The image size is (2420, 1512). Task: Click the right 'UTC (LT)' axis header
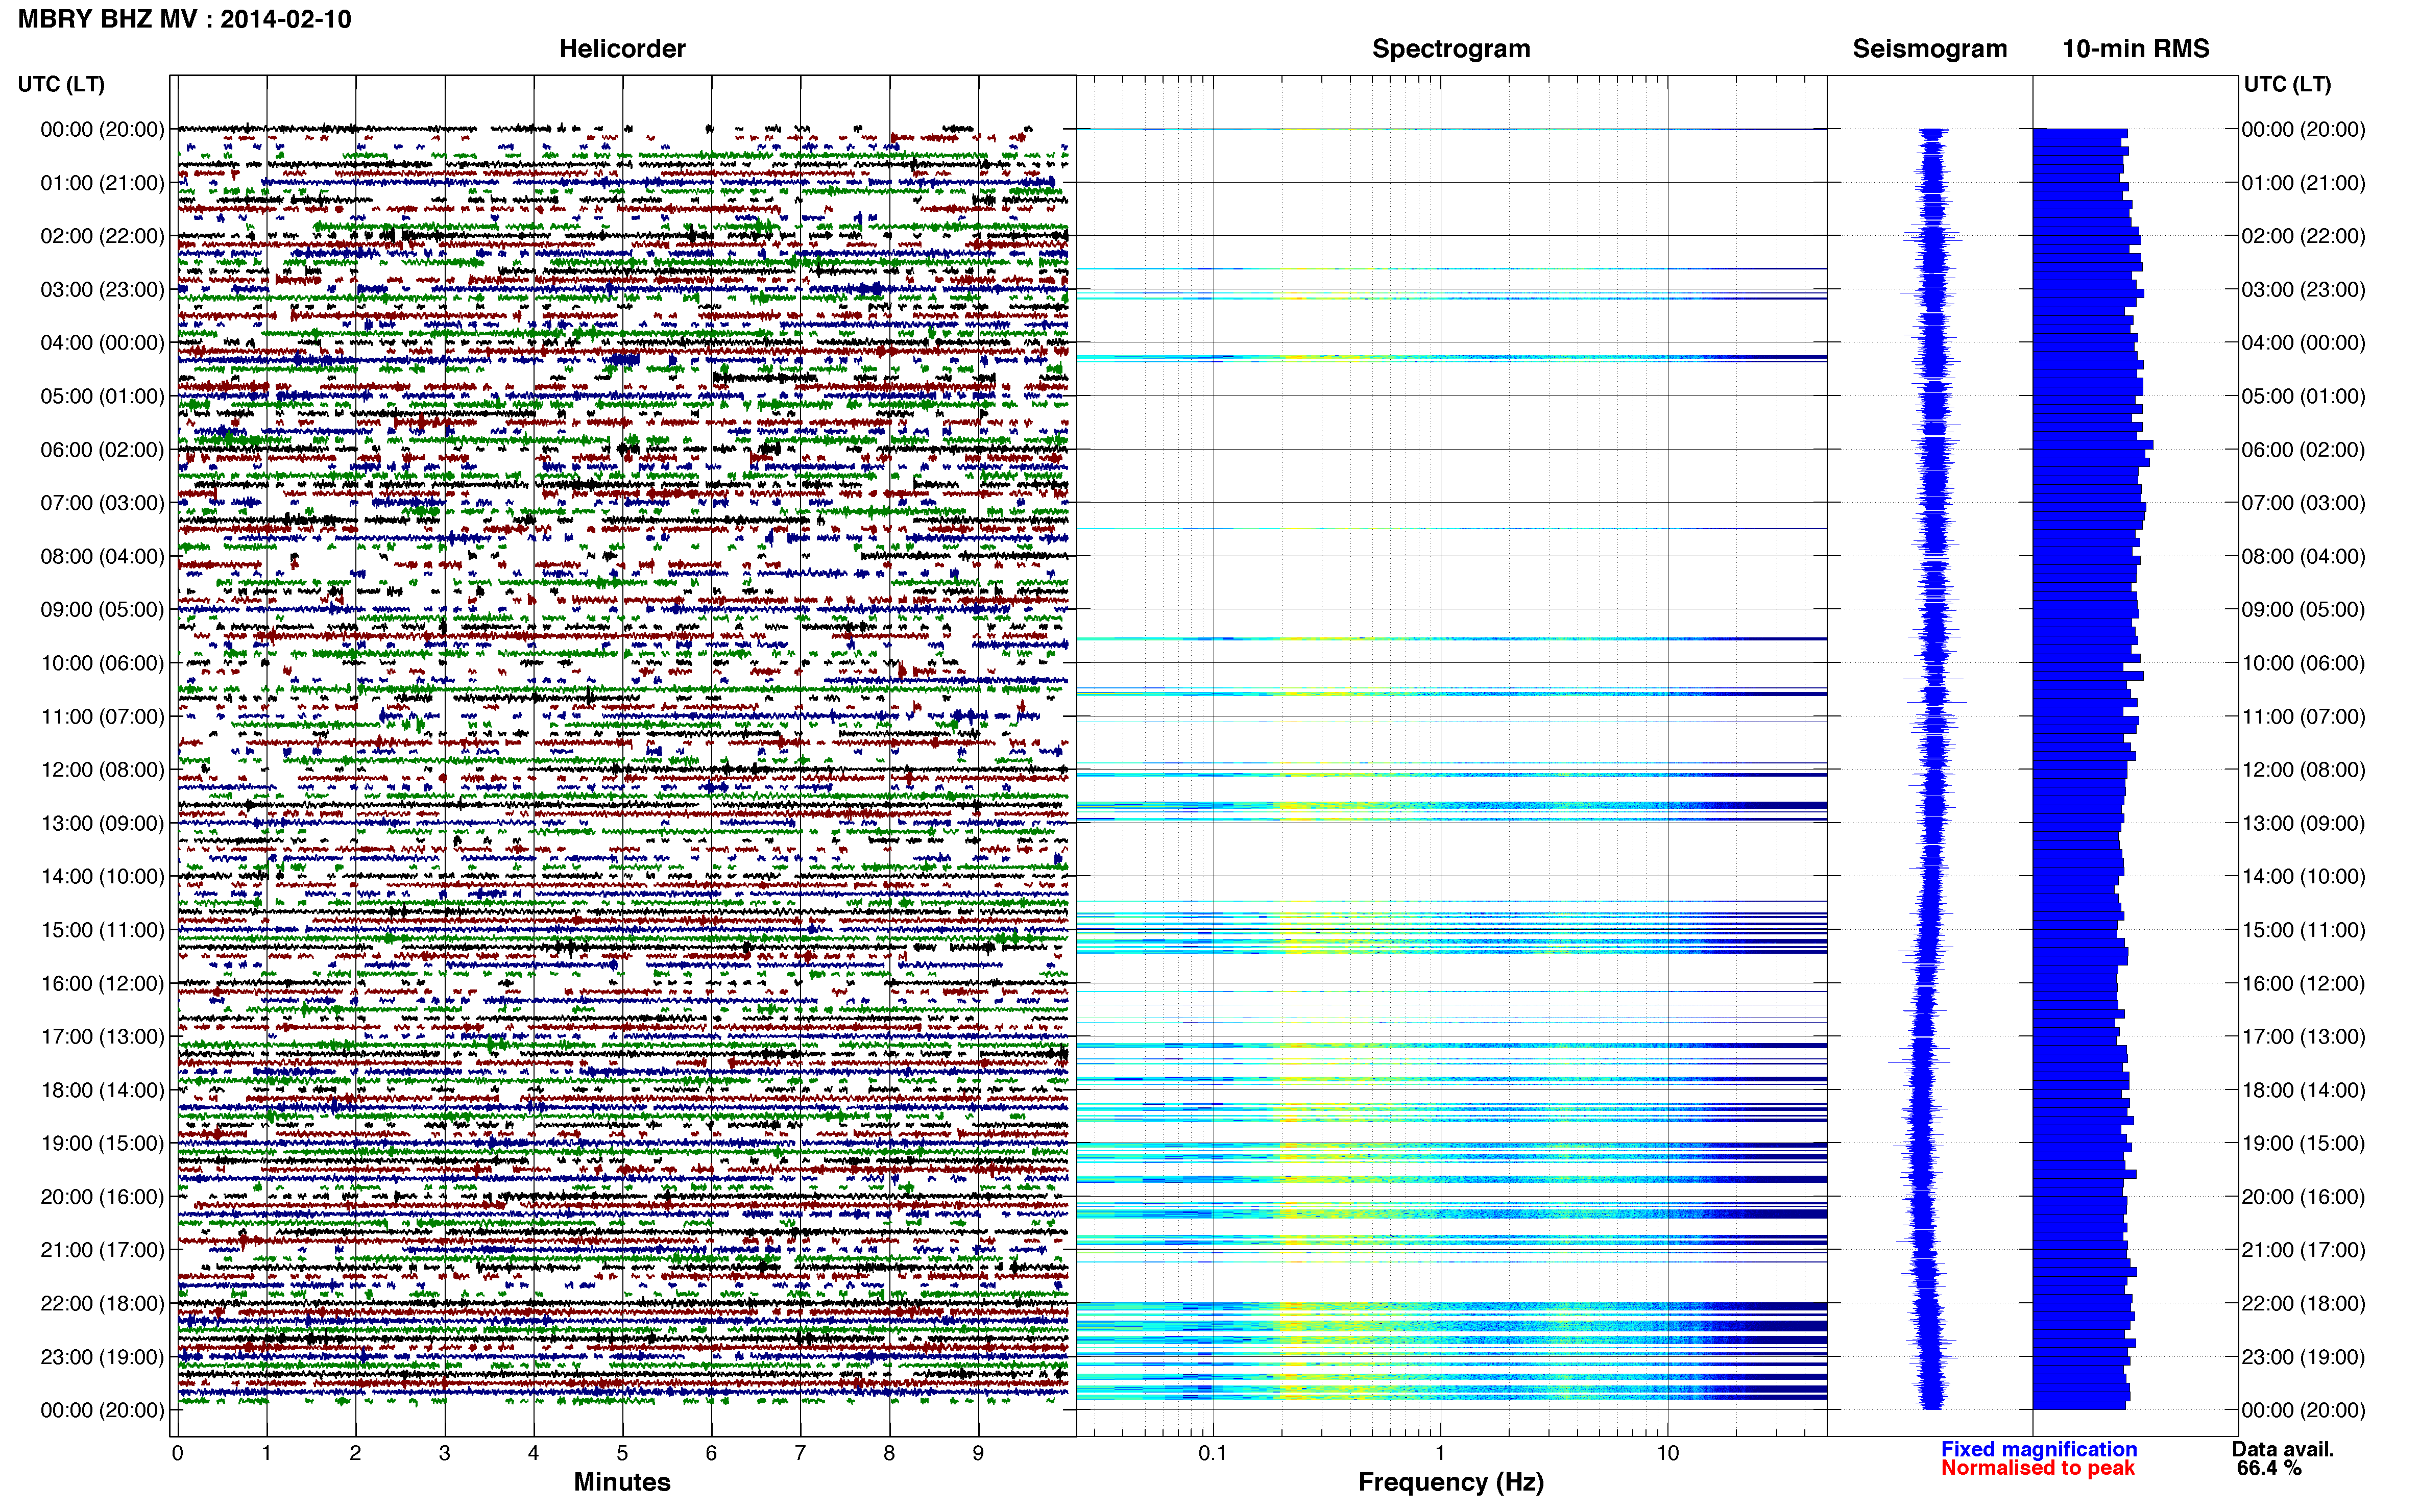(2287, 84)
